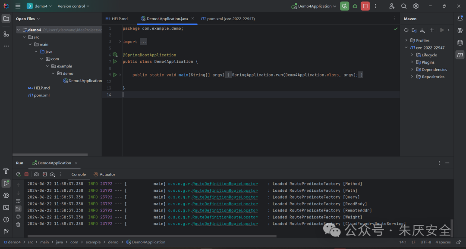Expand the Maven Dependencies node
The height and width of the screenshot is (249, 466).
(412, 69)
